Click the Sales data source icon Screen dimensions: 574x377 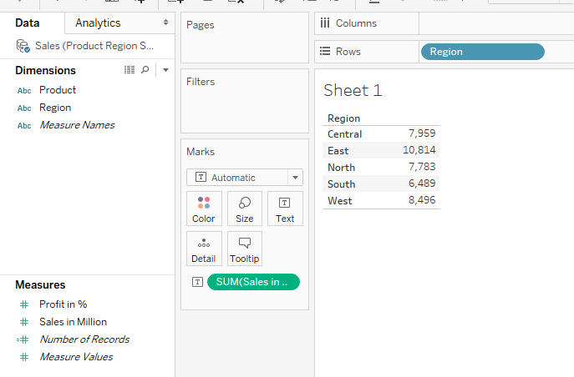coord(23,47)
